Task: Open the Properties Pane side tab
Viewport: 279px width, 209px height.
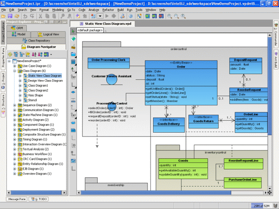Action: click(x=3, y=58)
